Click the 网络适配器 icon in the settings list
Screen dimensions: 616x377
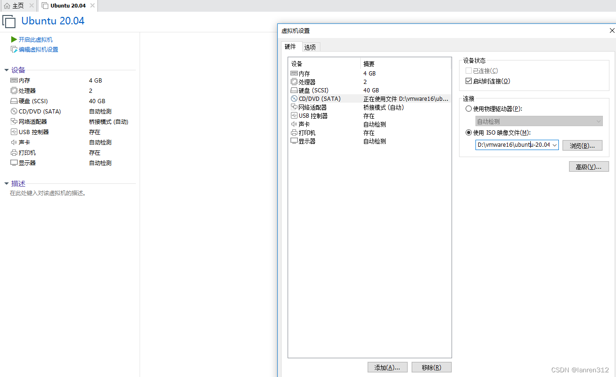[294, 107]
